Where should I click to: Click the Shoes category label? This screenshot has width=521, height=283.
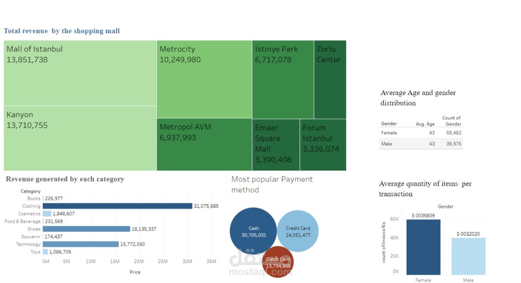pos(34,229)
